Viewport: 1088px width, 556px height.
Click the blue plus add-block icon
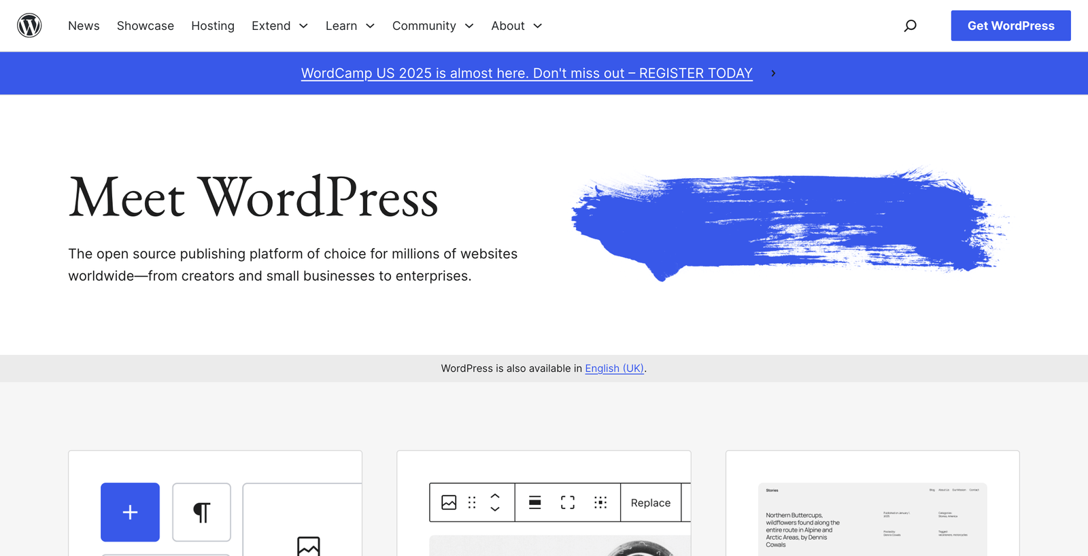130,512
